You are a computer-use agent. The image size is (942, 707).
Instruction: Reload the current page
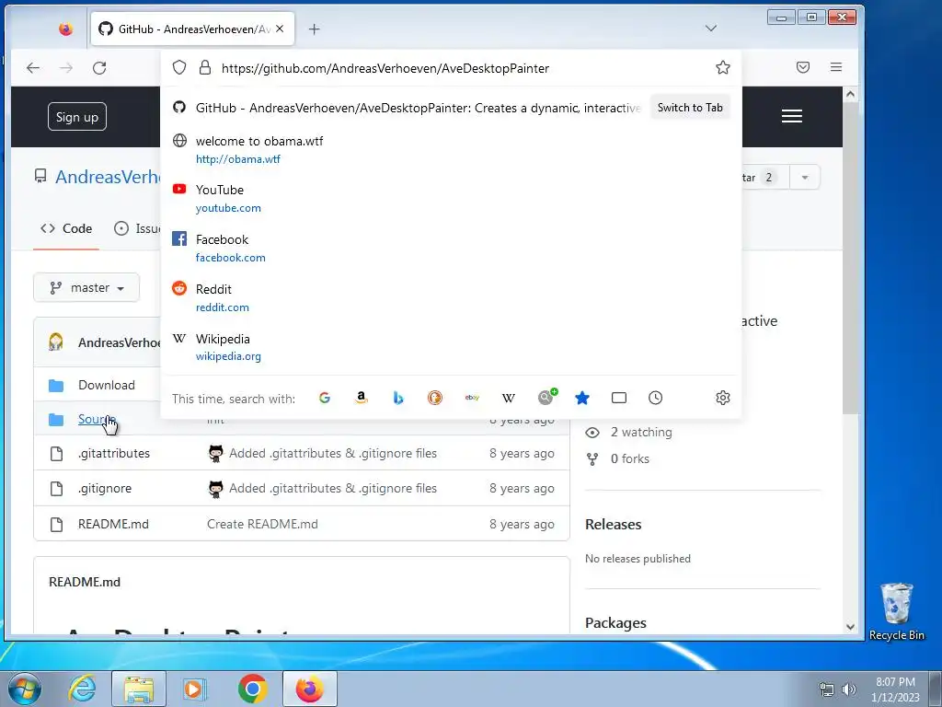pyautogui.click(x=99, y=68)
